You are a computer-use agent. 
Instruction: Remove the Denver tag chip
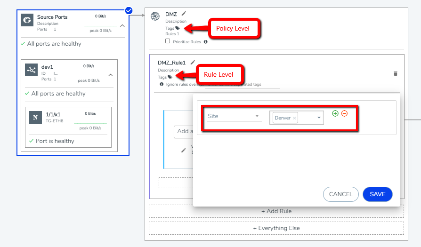coord(294,118)
